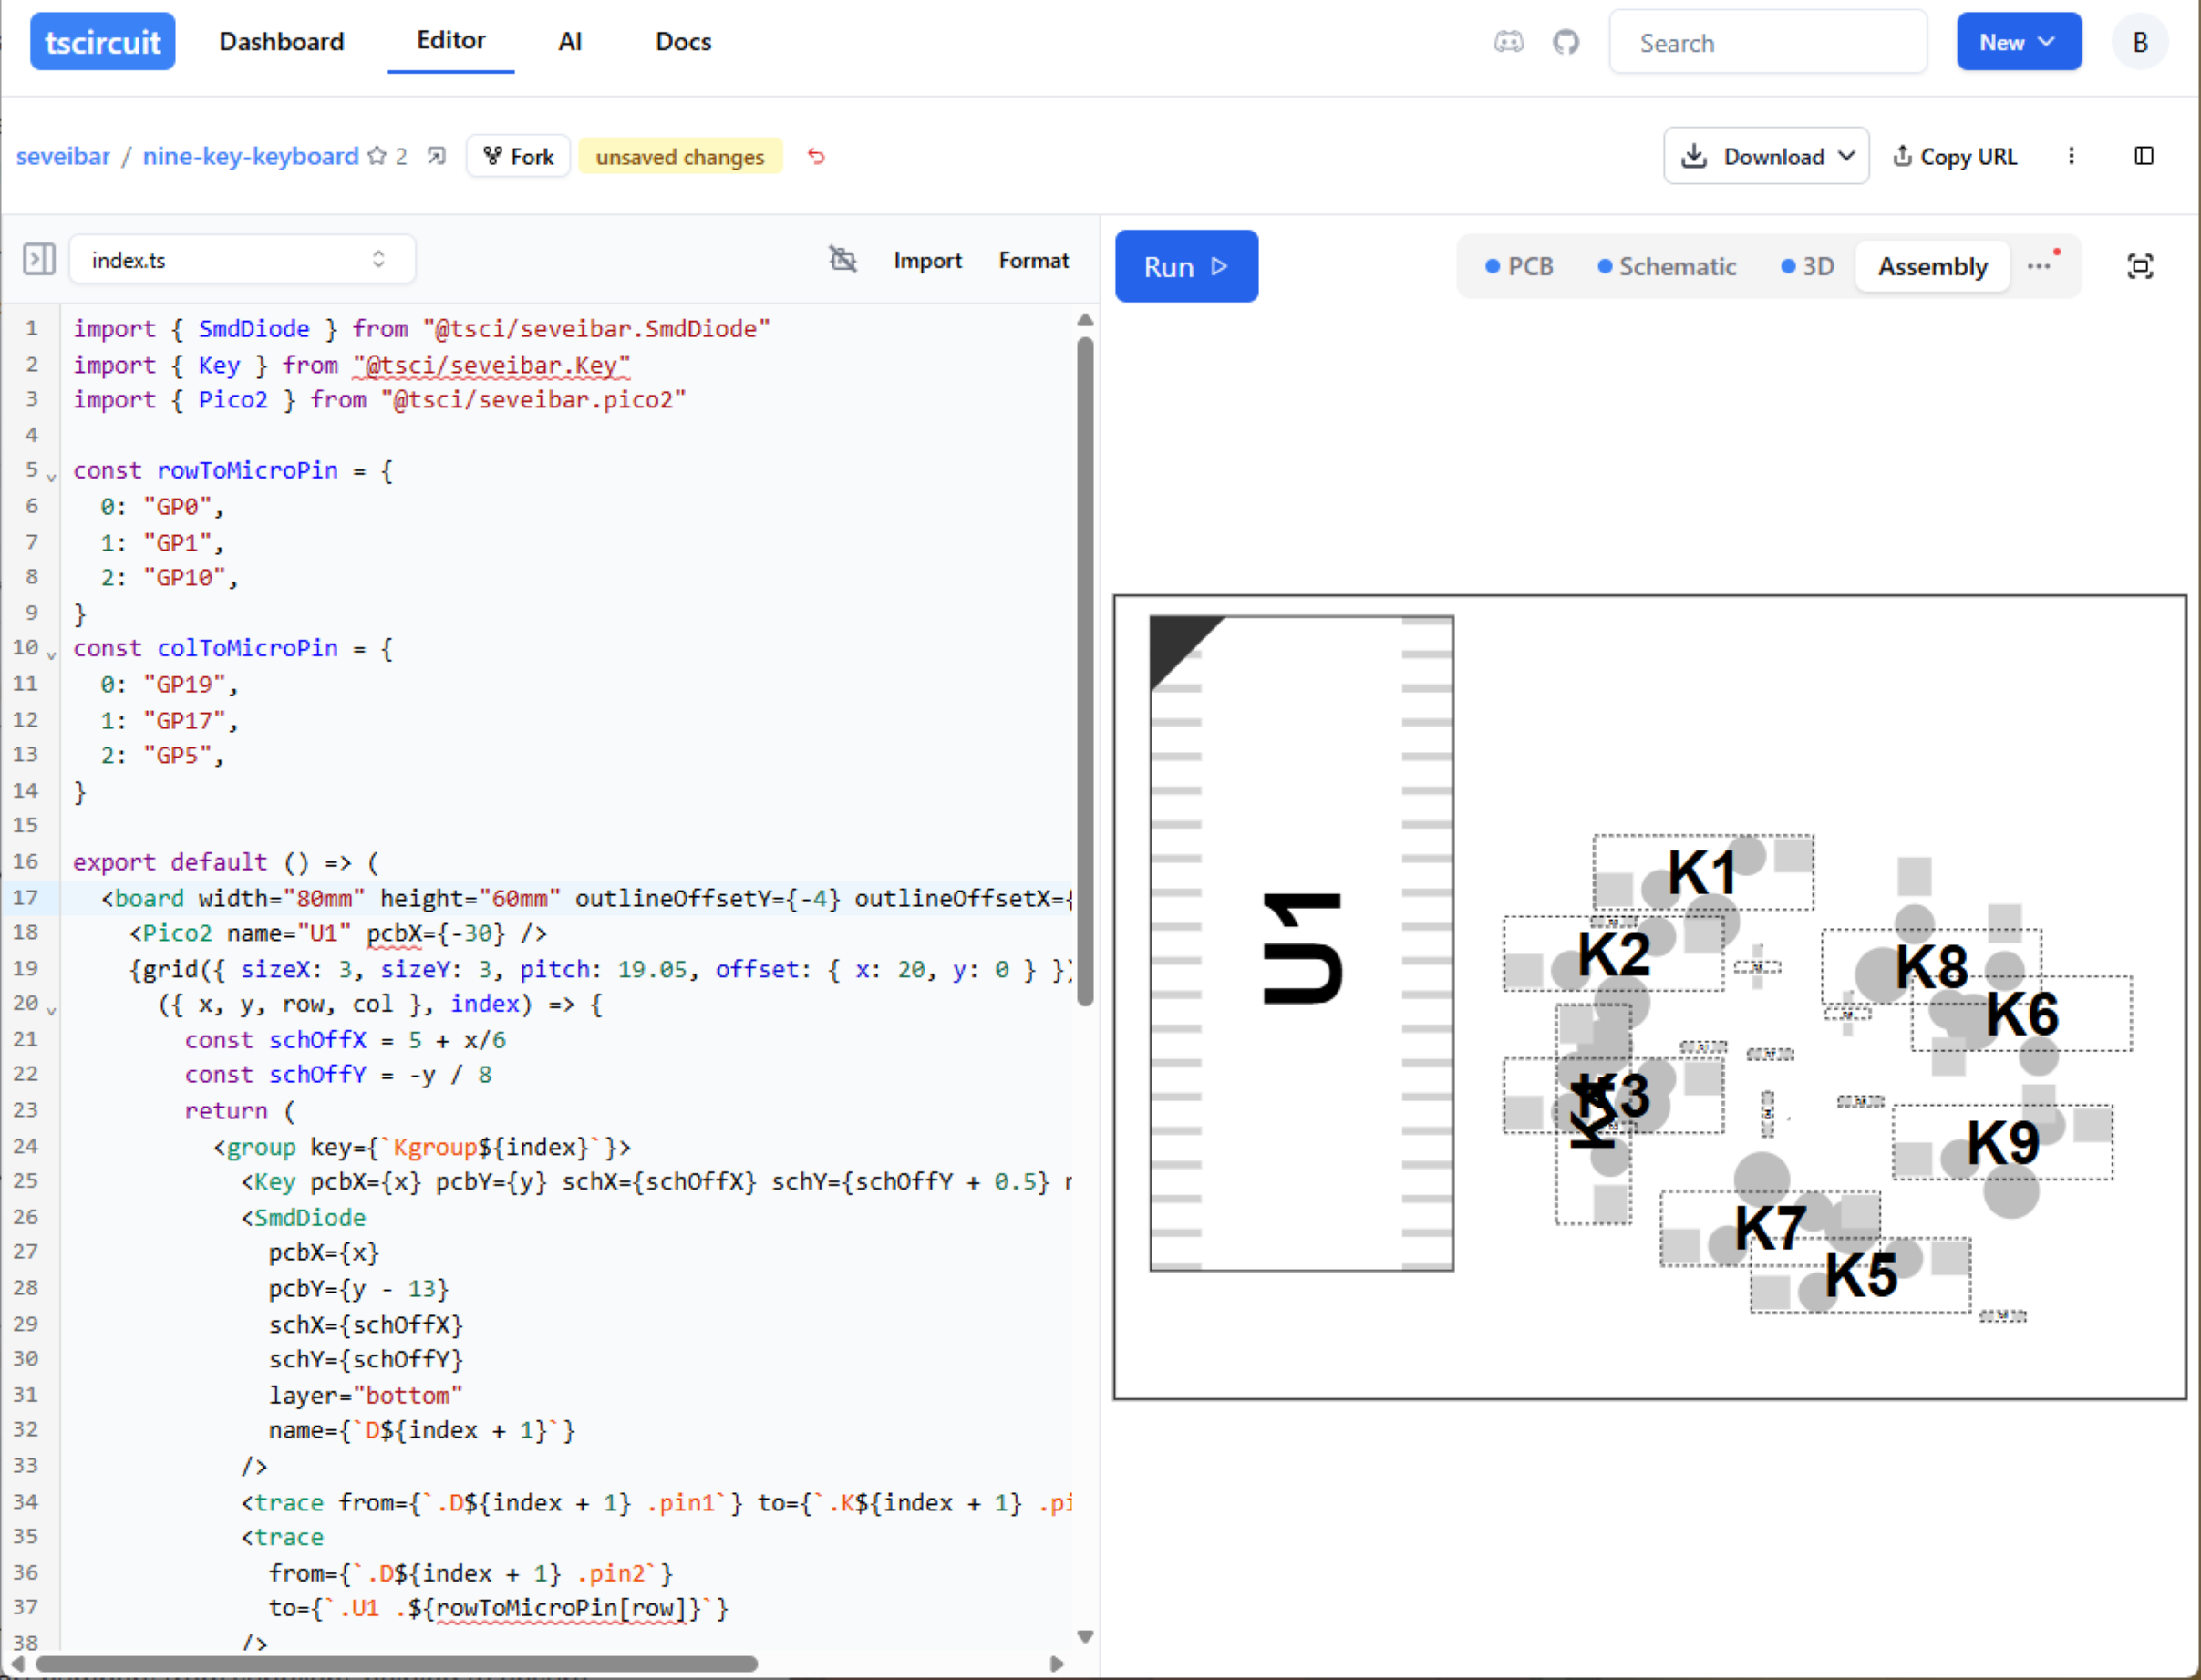Open the Discord icon link

click(1508, 42)
